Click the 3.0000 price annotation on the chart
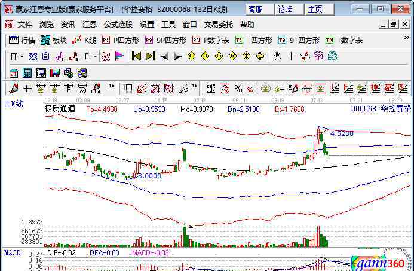 (x=149, y=176)
